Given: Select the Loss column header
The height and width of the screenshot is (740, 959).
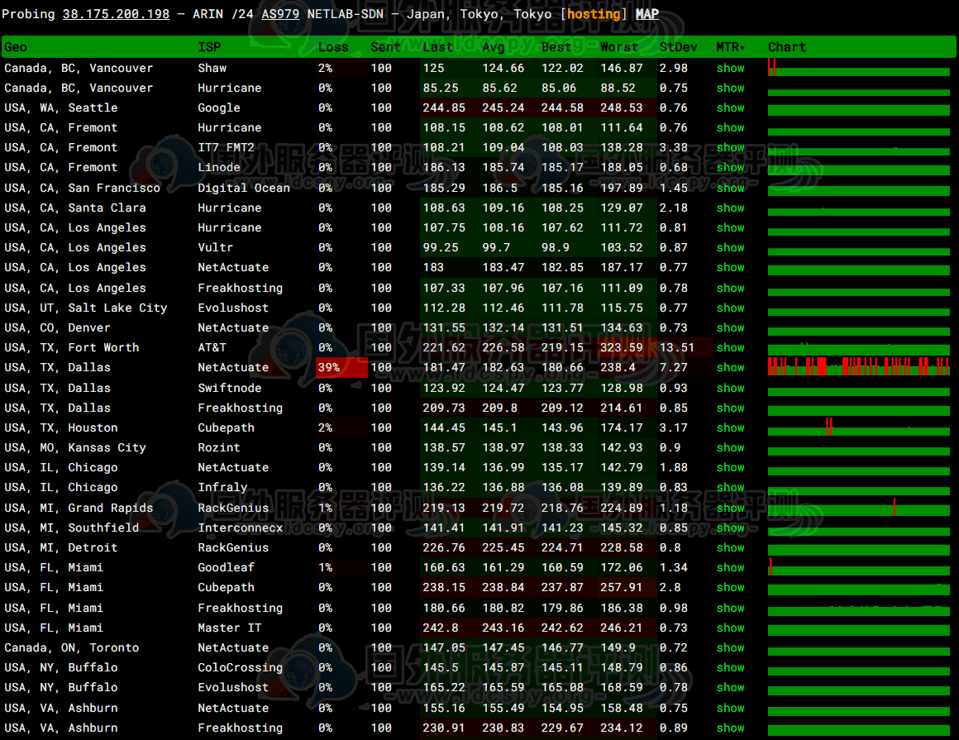Looking at the screenshot, I should [x=333, y=47].
